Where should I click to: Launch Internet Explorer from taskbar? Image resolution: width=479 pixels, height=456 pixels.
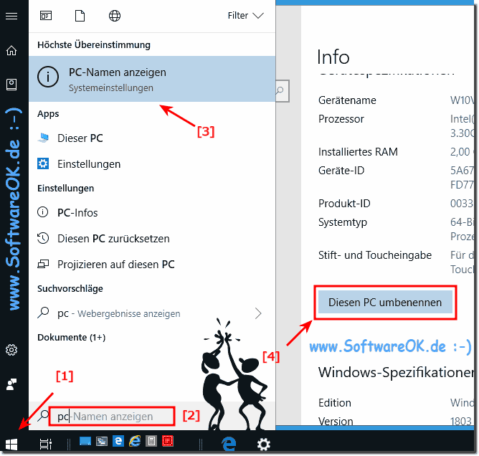135,442
